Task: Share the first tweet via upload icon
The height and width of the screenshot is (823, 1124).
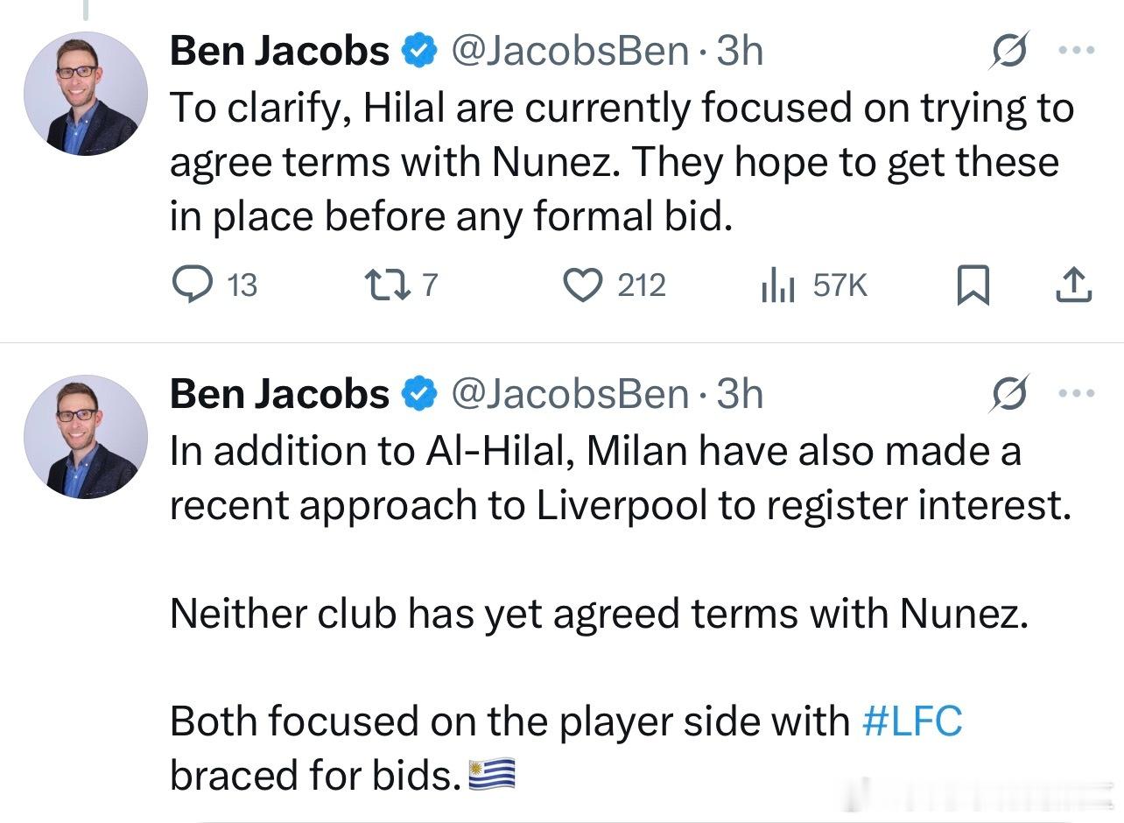Action: (x=1073, y=285)
